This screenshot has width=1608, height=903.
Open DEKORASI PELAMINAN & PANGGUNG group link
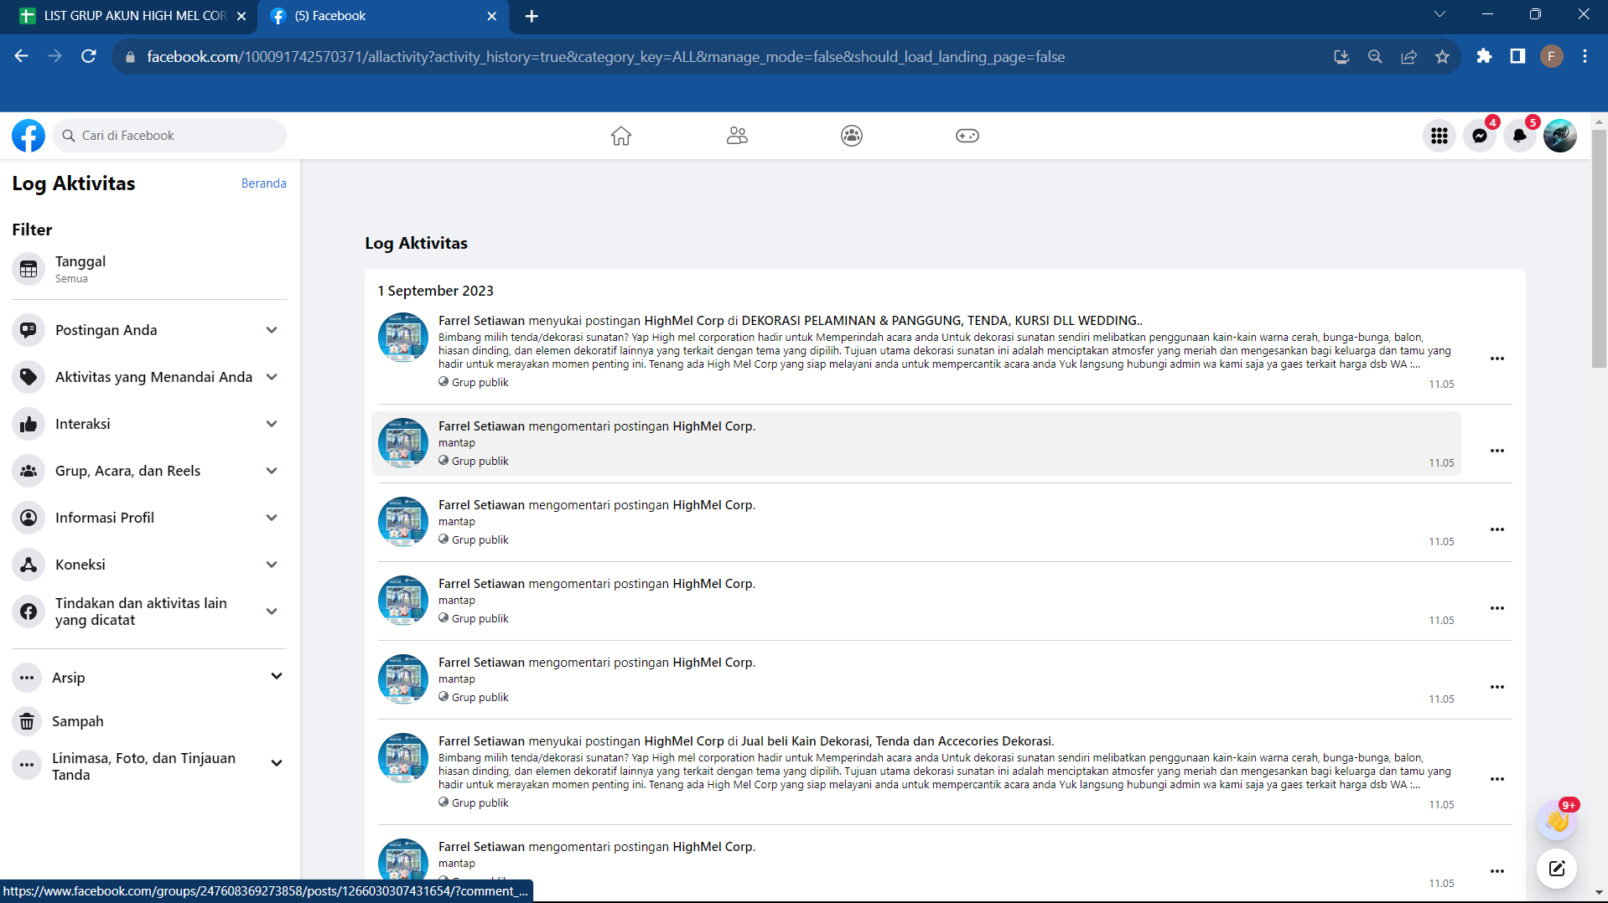tap(940, 321)
